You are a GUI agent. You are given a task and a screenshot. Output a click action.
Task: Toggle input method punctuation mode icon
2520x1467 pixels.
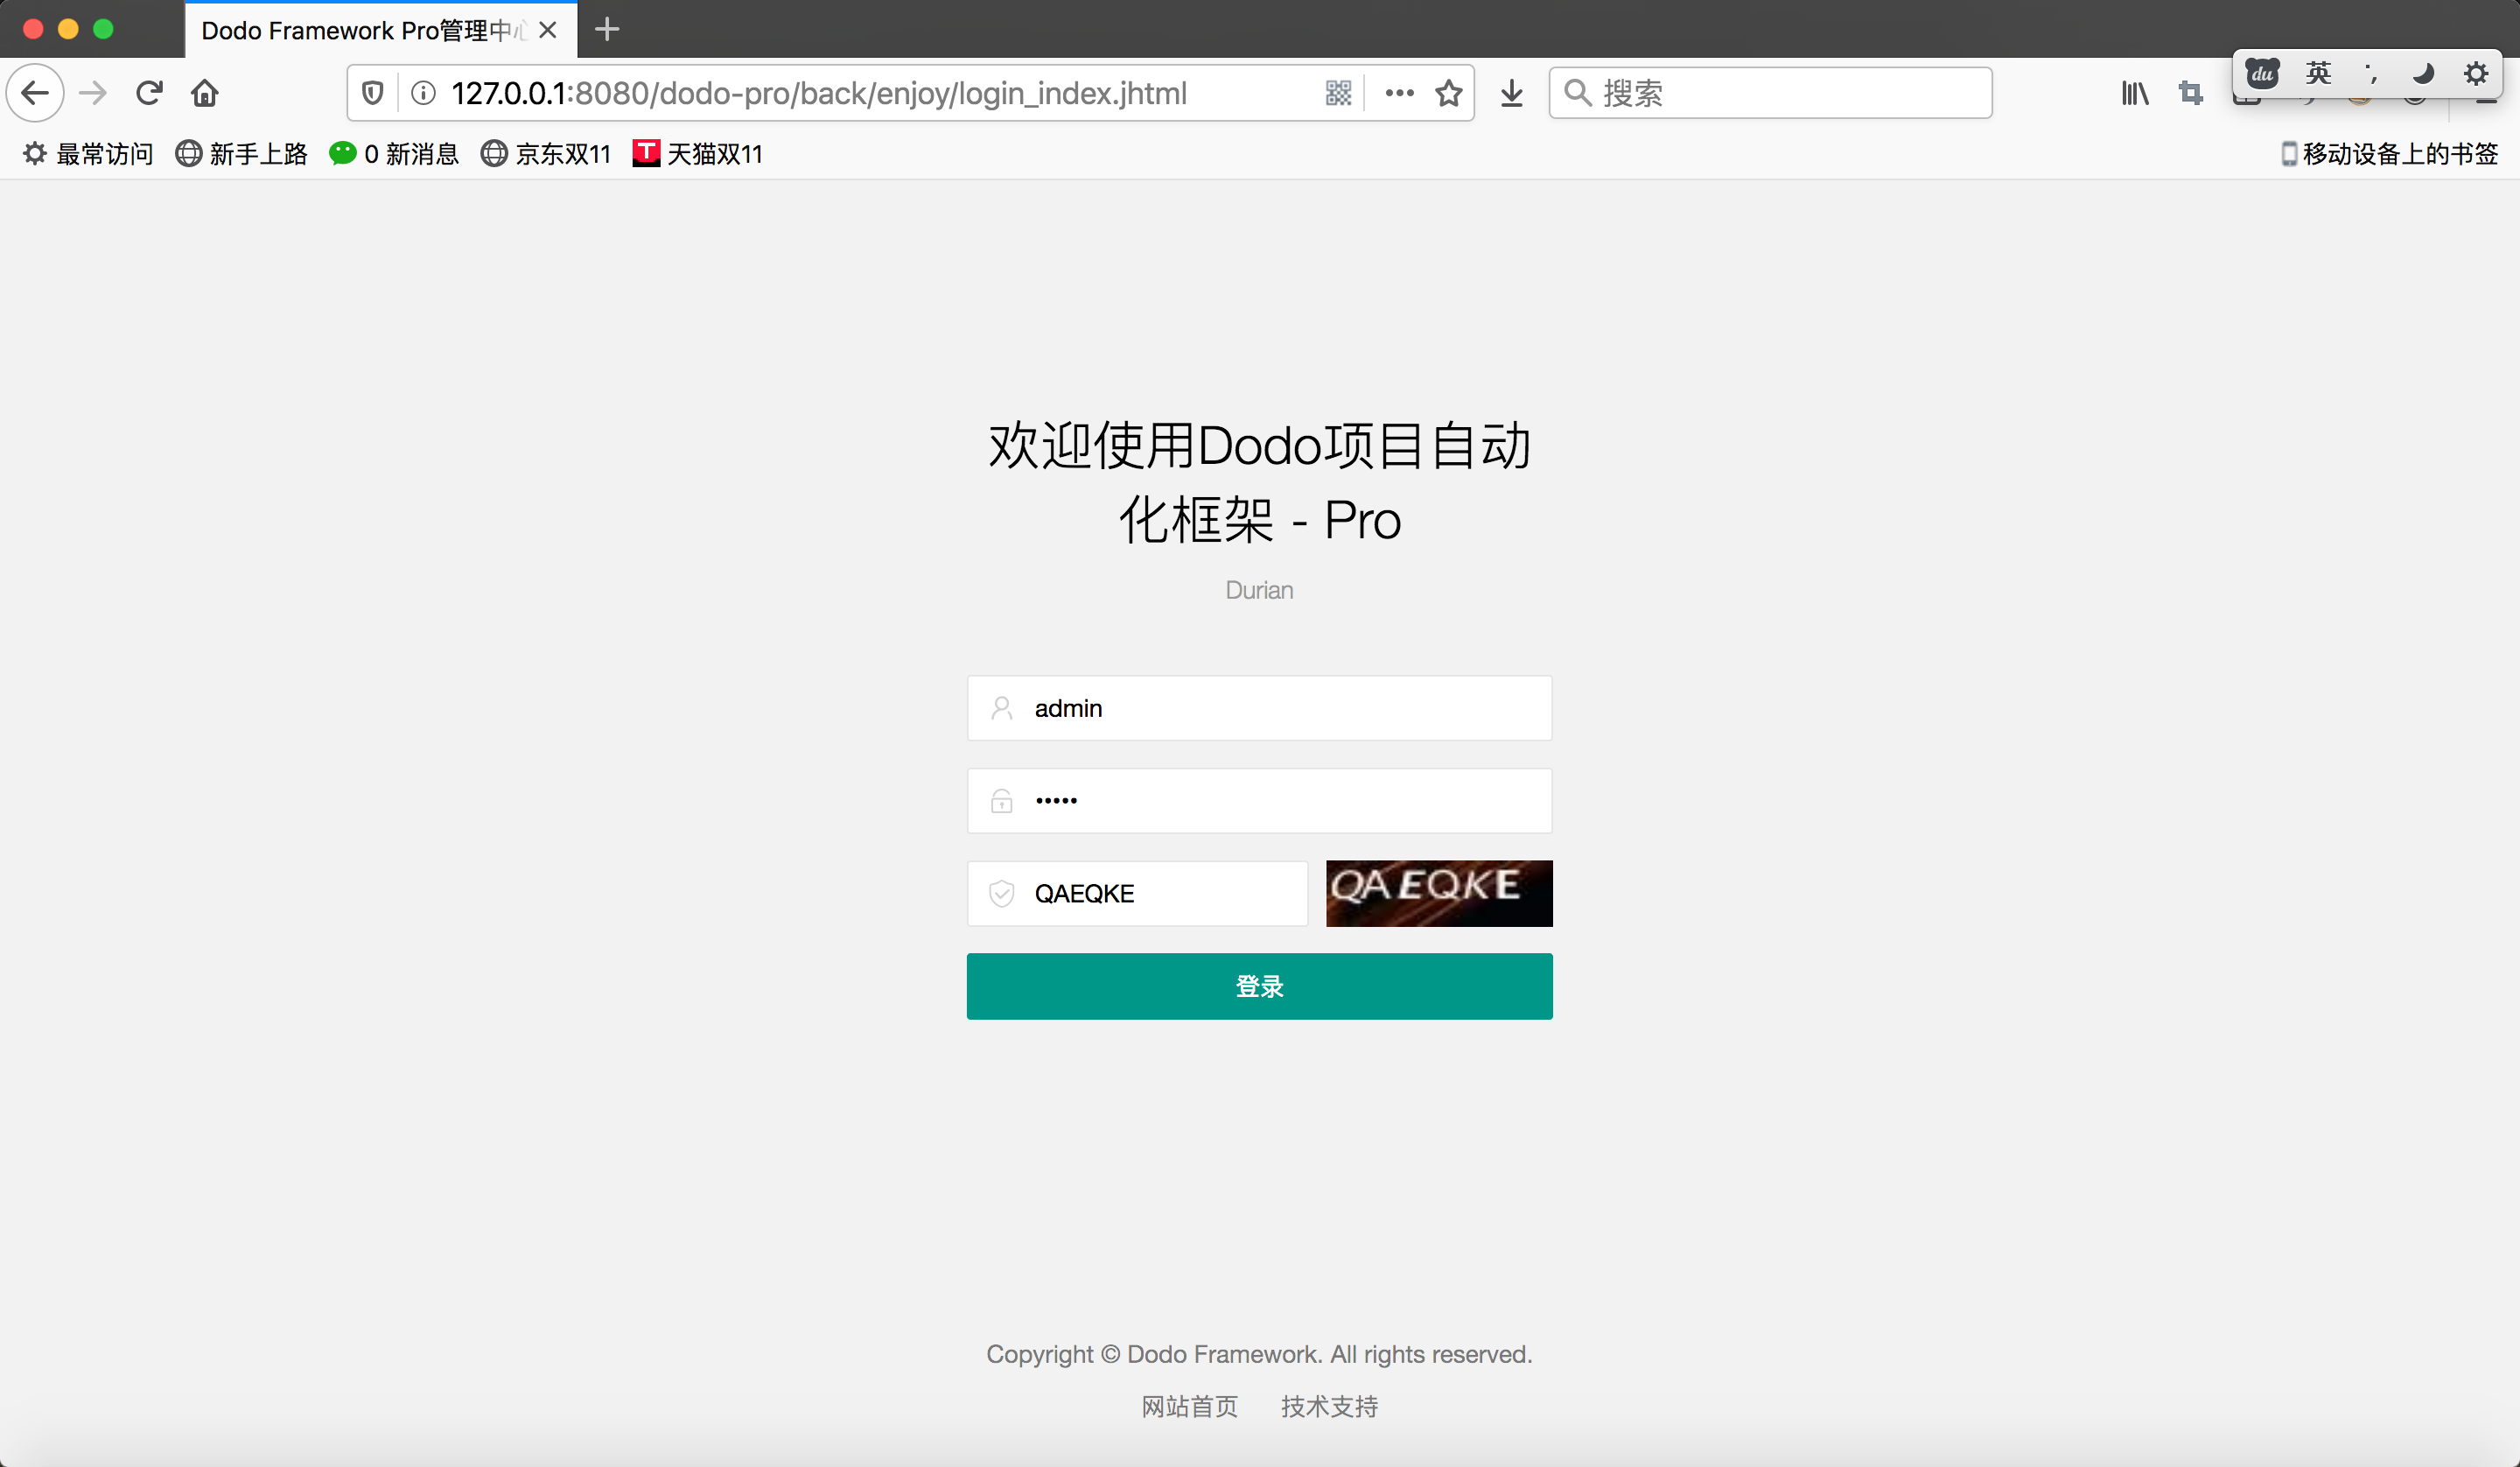pyautogui.click(x=2370, y=73)
